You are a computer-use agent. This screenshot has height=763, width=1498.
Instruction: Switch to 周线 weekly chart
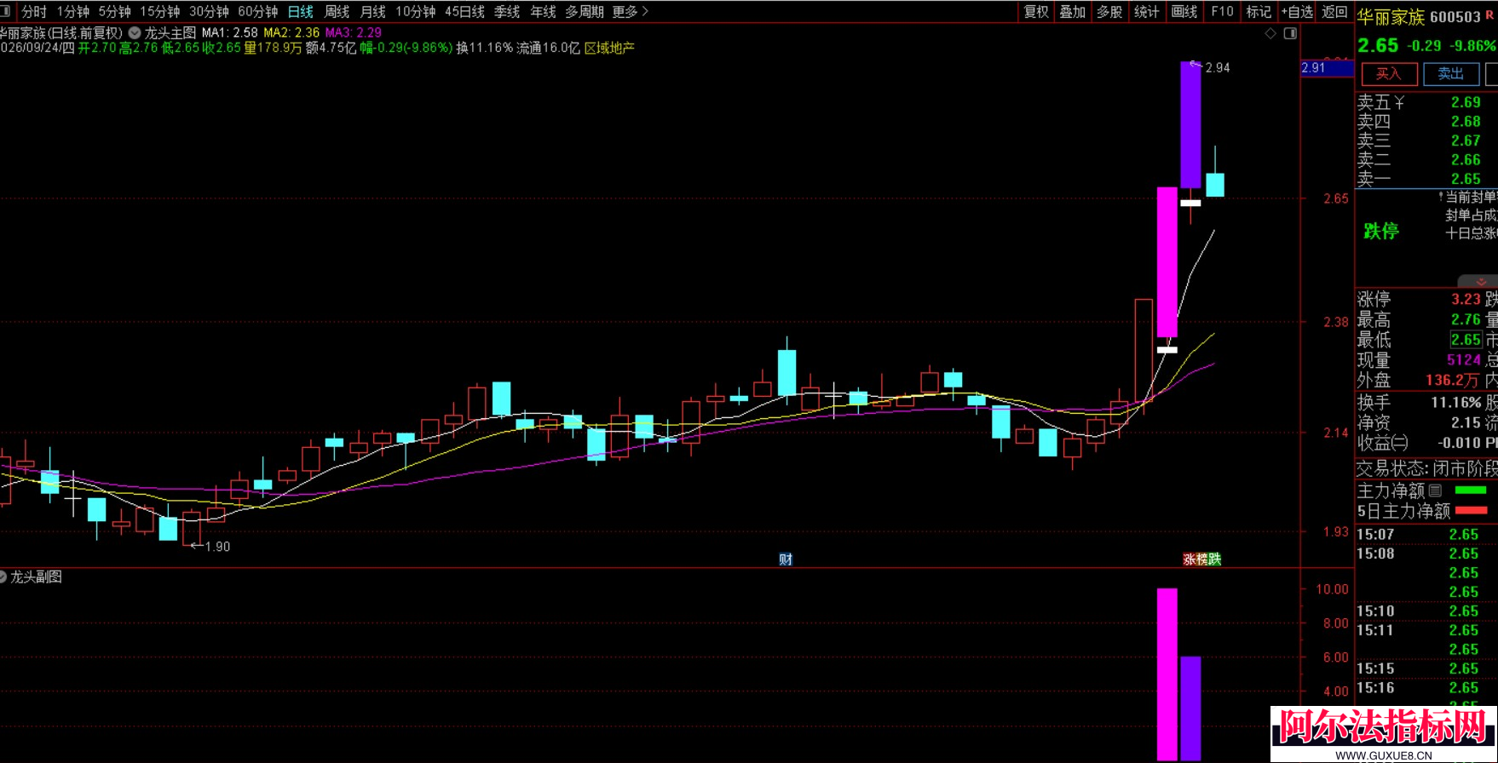(x=337, y=12)
